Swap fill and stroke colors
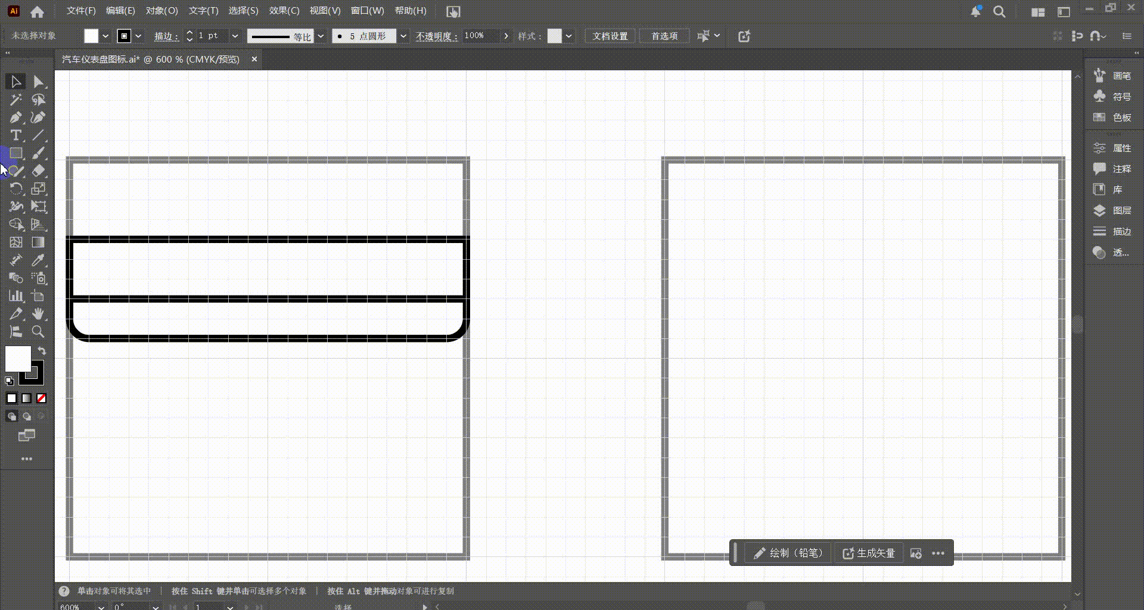 click(42, 351)
